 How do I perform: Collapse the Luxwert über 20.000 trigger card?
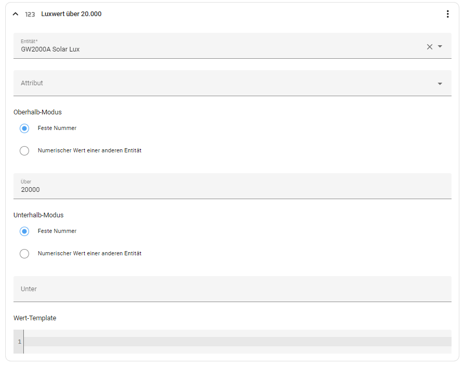(x=15, y=14)
